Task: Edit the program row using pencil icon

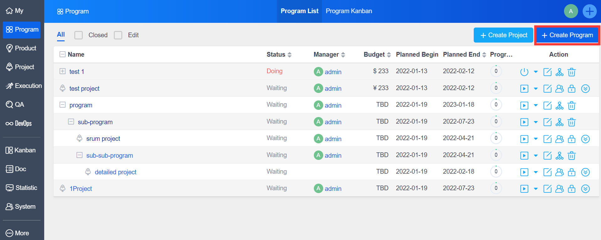Action: (x=547, y=105)
